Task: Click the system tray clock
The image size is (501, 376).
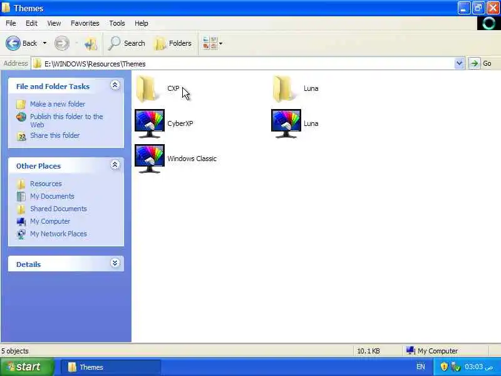Action: click(478, 367)
